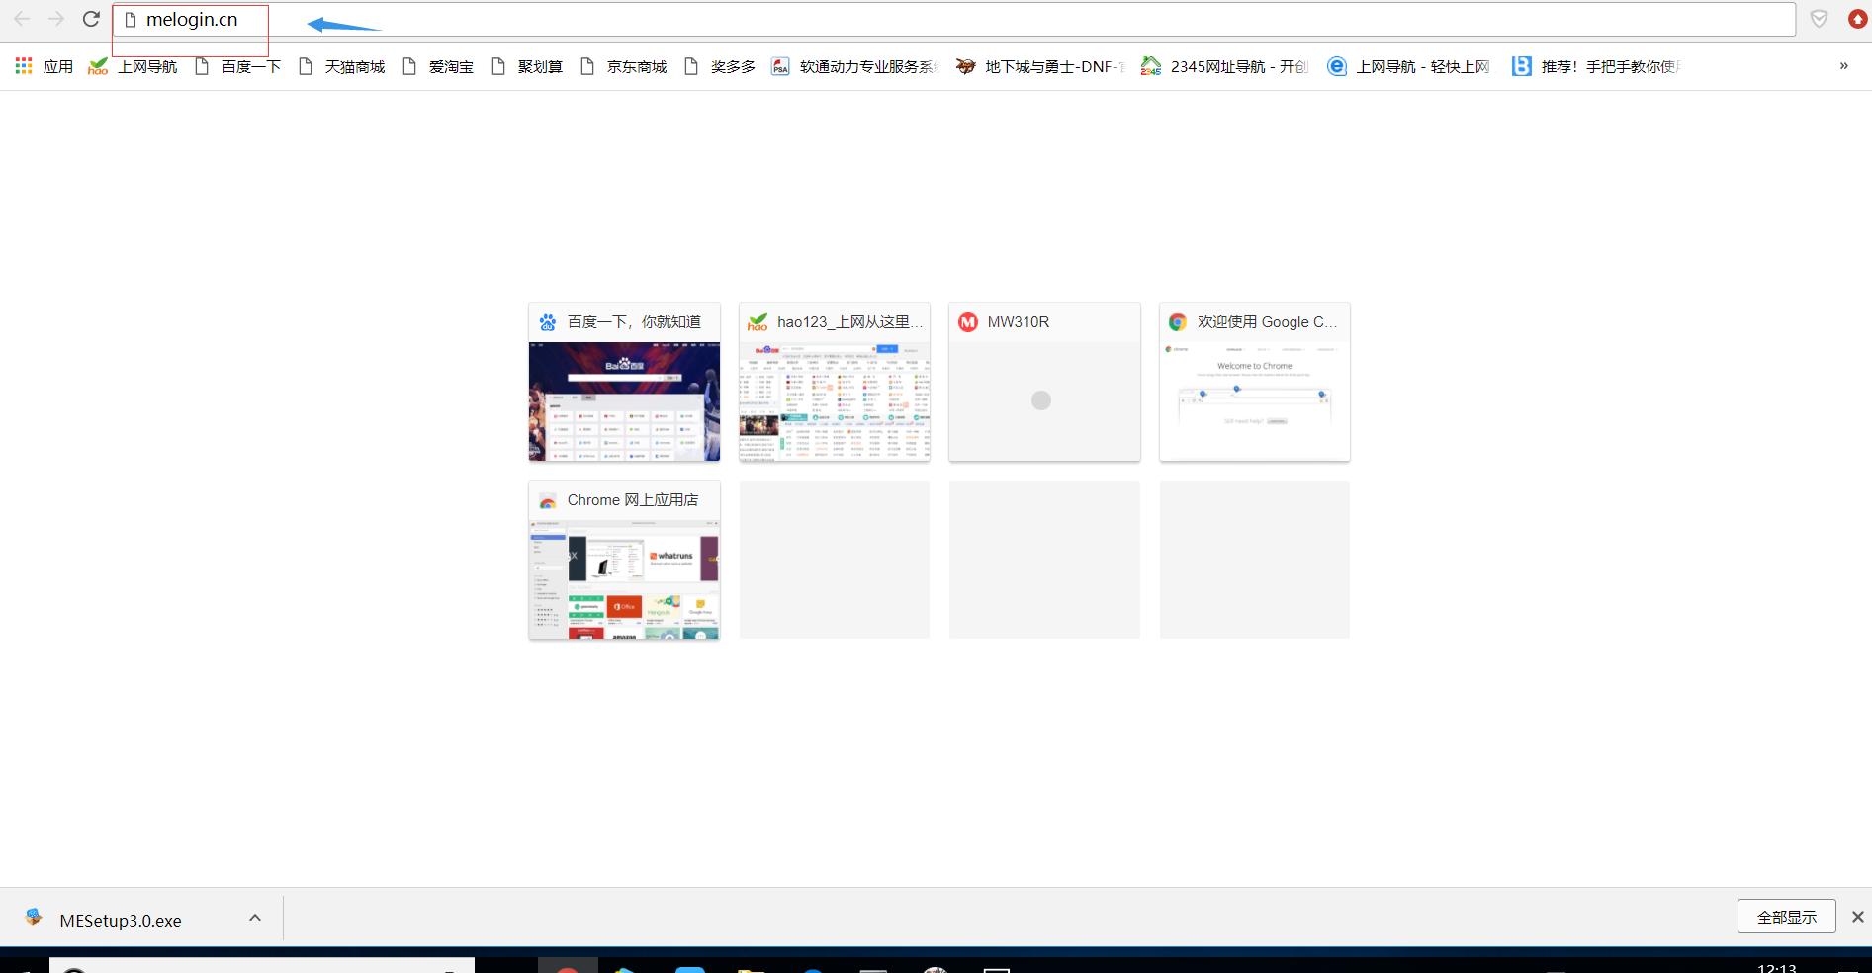Open the MW310R thumbnail tile
1872x973 pixels.
[x=1044, y=382]
